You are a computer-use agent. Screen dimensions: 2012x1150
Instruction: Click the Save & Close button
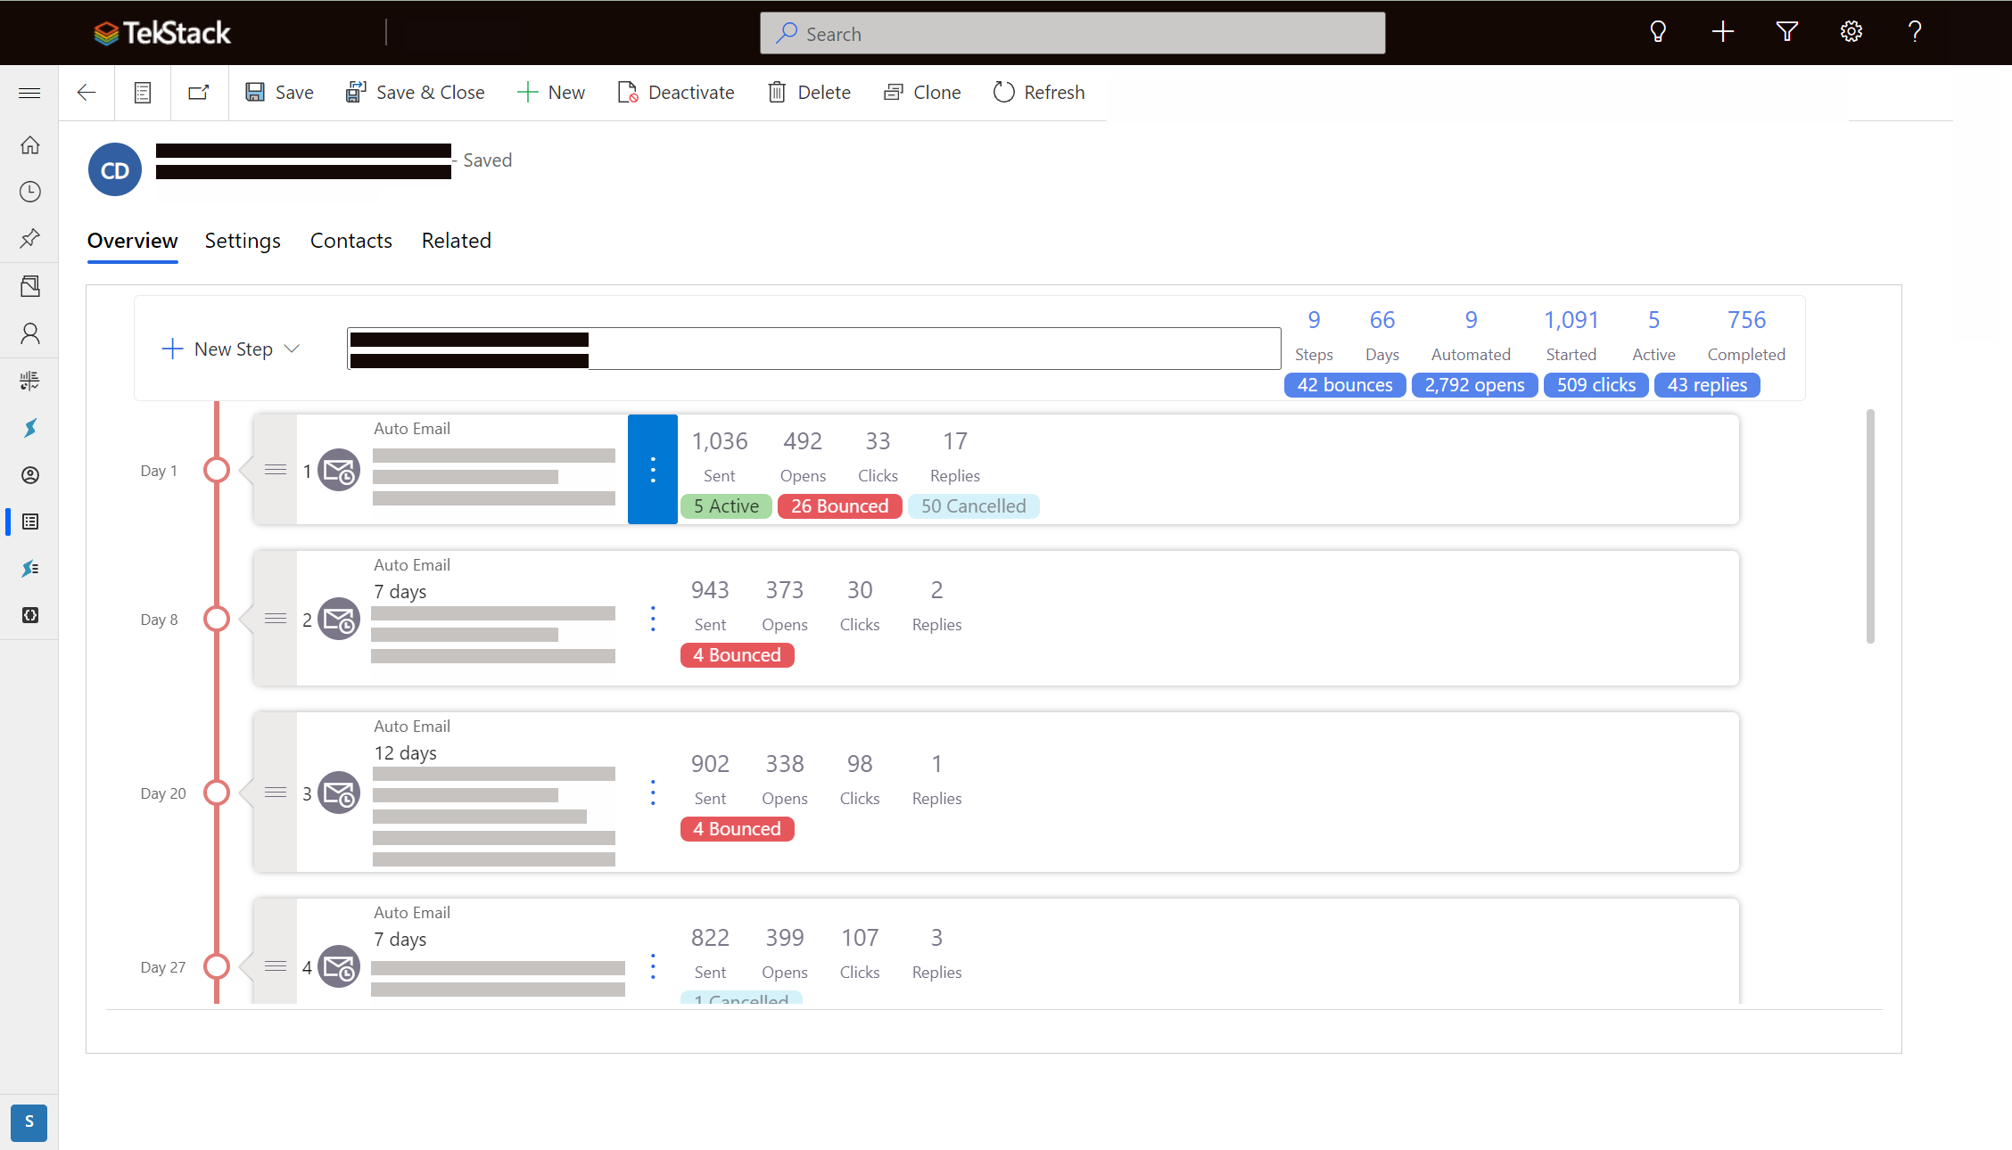(416, 93)
